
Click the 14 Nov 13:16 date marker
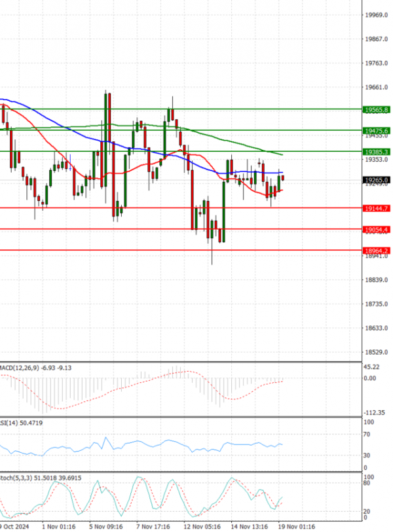point(248,525)
